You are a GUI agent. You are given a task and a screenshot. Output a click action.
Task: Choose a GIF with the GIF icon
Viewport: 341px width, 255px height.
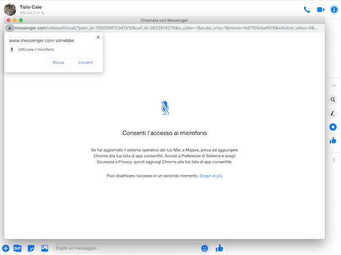[x=17, y=248]
